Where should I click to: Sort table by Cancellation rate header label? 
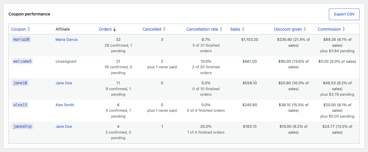(x=202, y=29)
